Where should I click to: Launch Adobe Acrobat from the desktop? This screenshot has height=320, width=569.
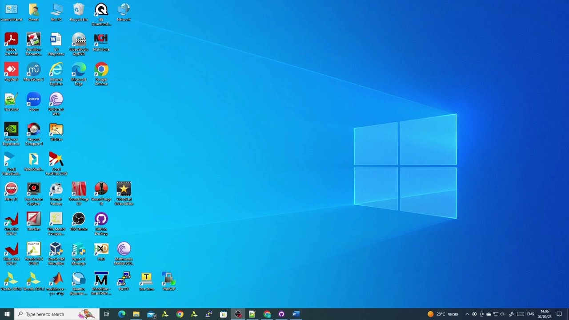pos(11,44)
